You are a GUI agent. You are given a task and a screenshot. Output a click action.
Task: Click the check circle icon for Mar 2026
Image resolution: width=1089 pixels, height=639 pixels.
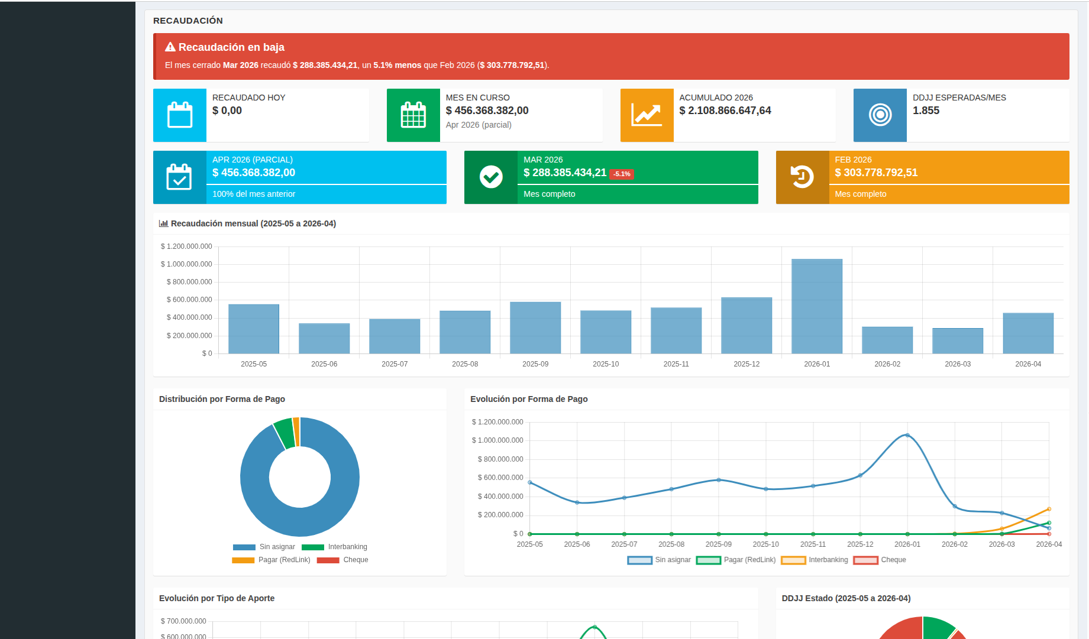tap(491, 177)
